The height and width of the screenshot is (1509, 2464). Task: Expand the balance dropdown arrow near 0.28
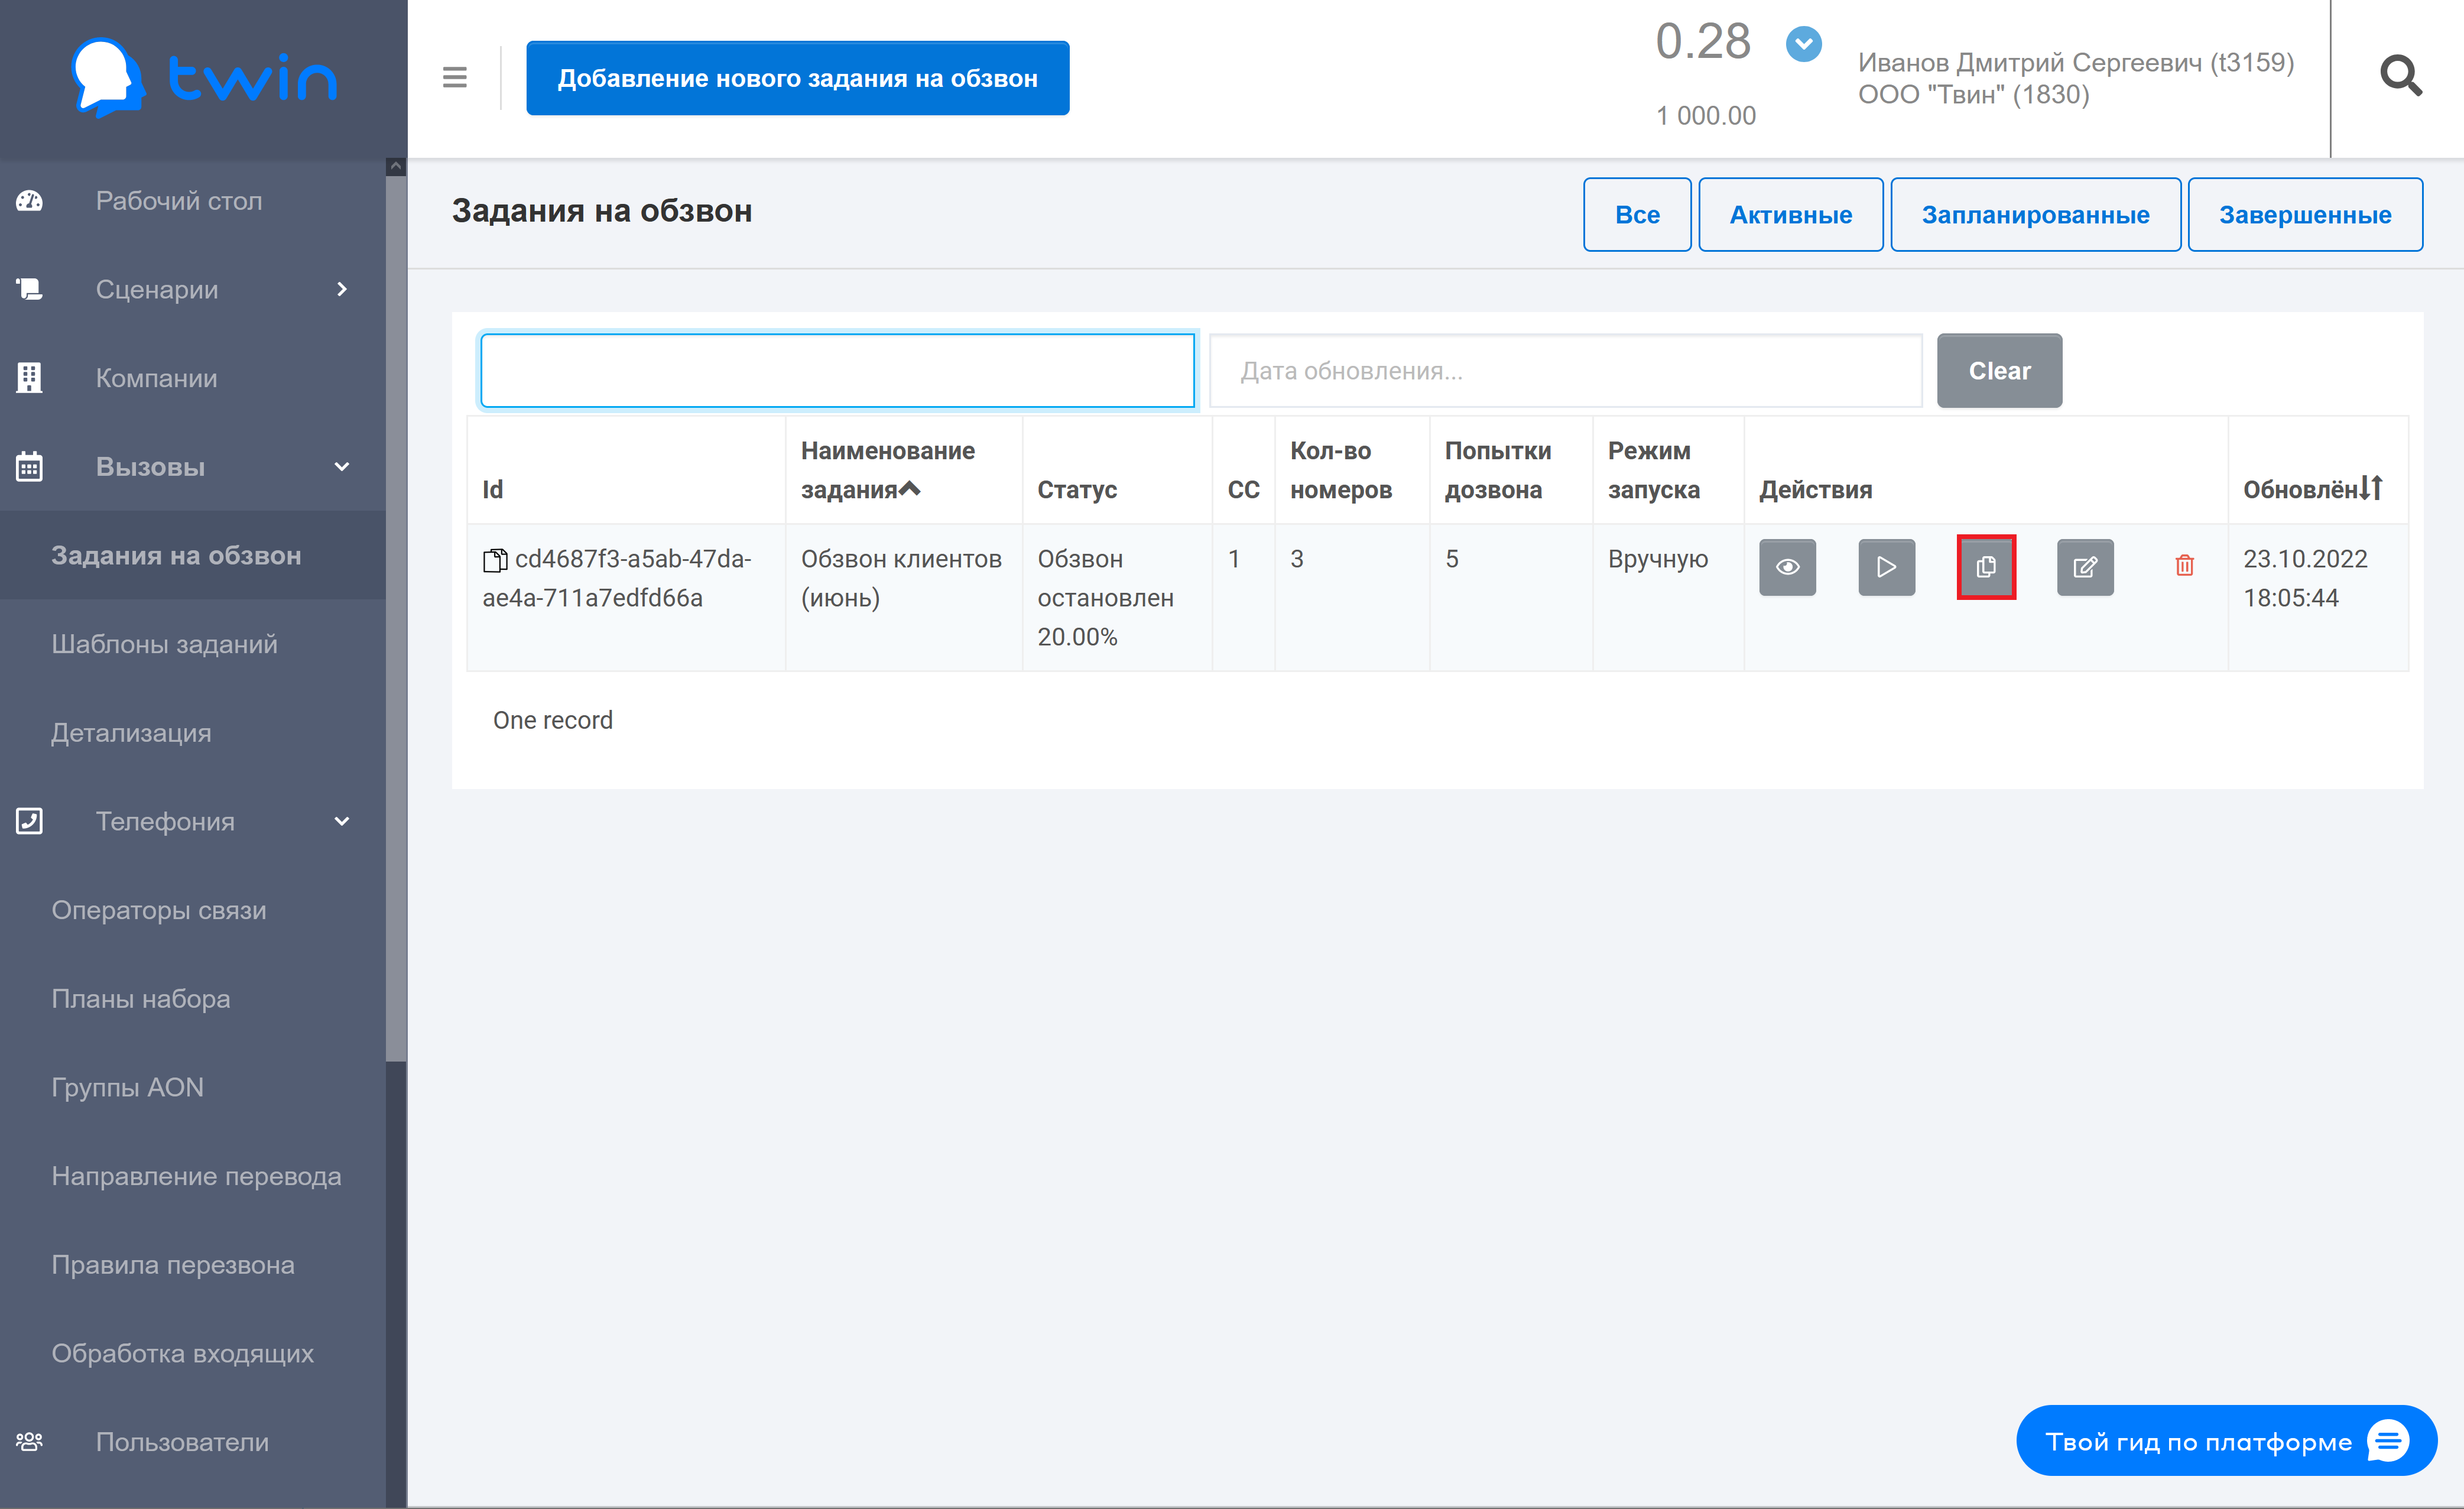[x=1803, y=44]
